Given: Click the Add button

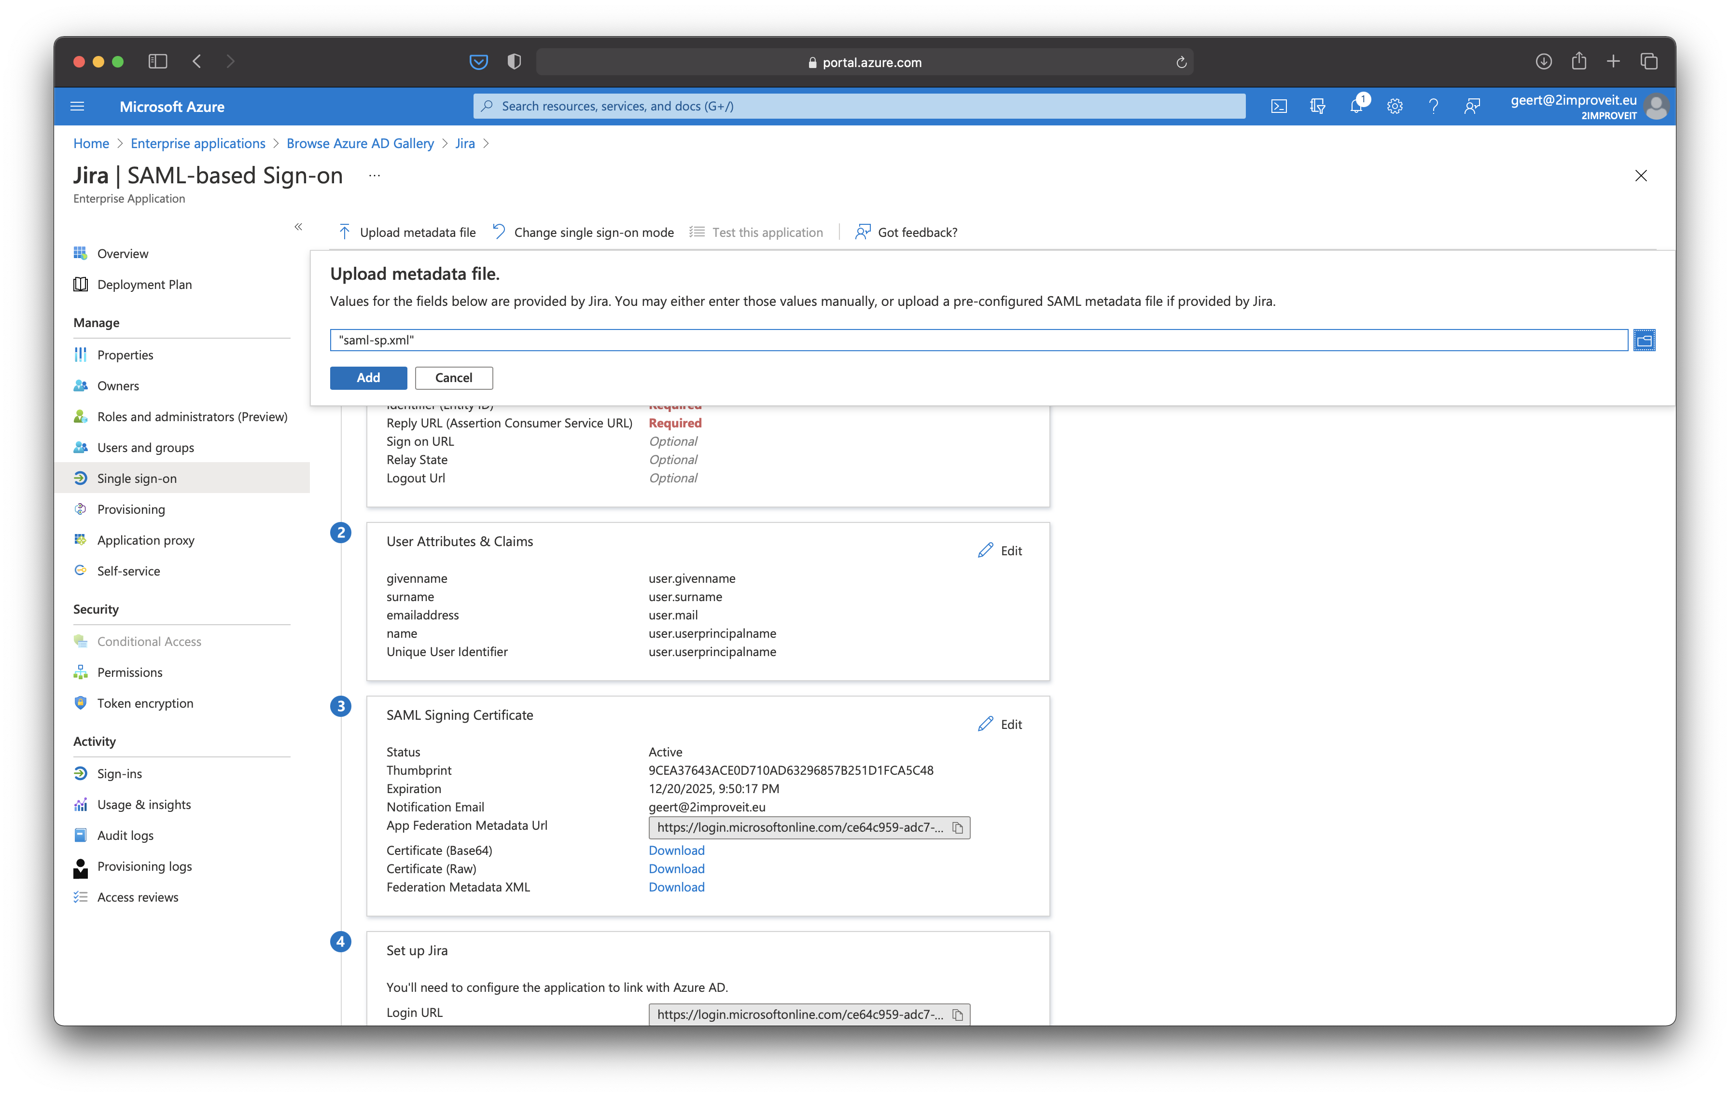Looking at the screenshot, I should tap(369, 378).
